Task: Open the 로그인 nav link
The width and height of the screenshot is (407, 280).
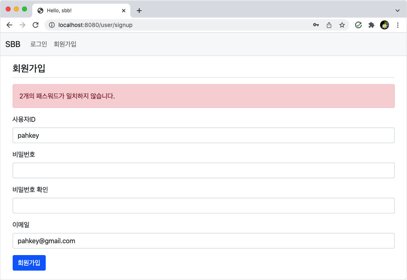Action: [x=39, y=44]
